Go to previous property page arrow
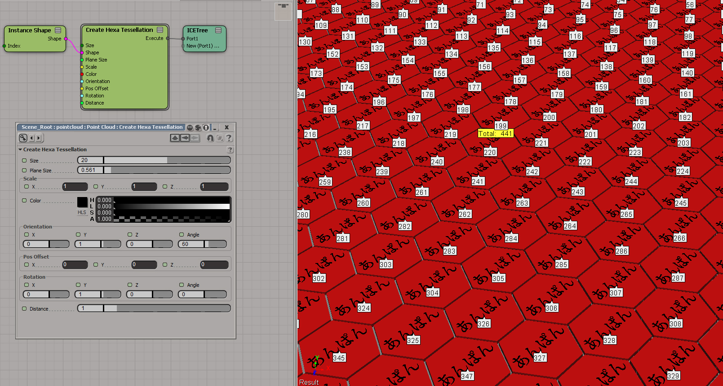723x386 pixels. click(31, 138)
